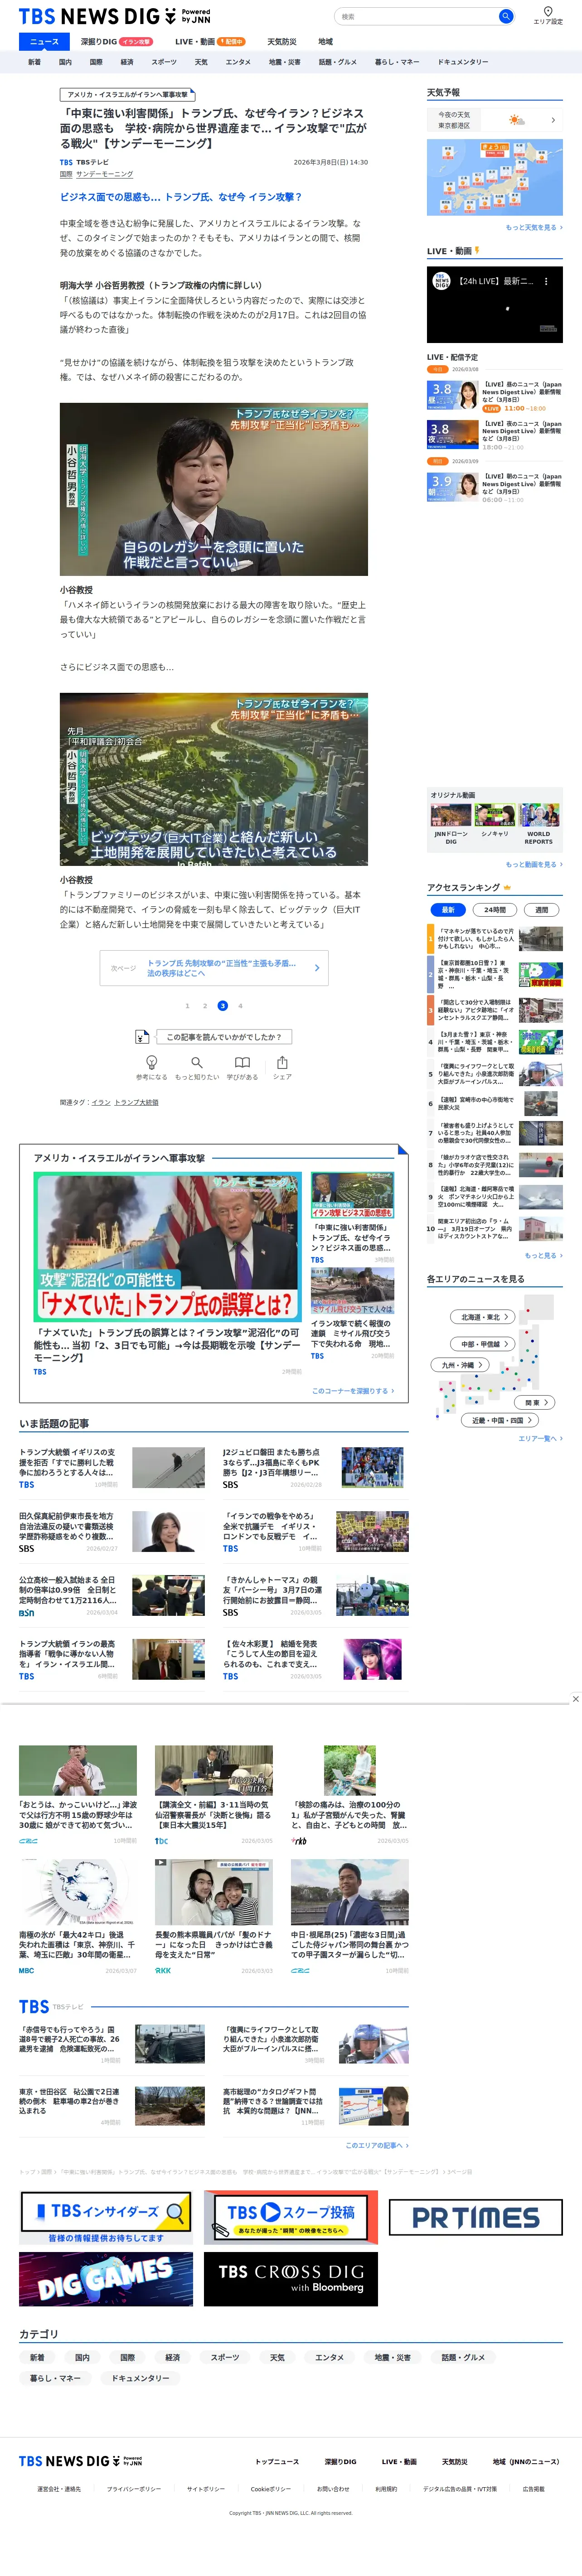Open the 地域 tab
The width and height of the screenshot is (582, 2576).
pyautogui.click(x=325, y=42)
